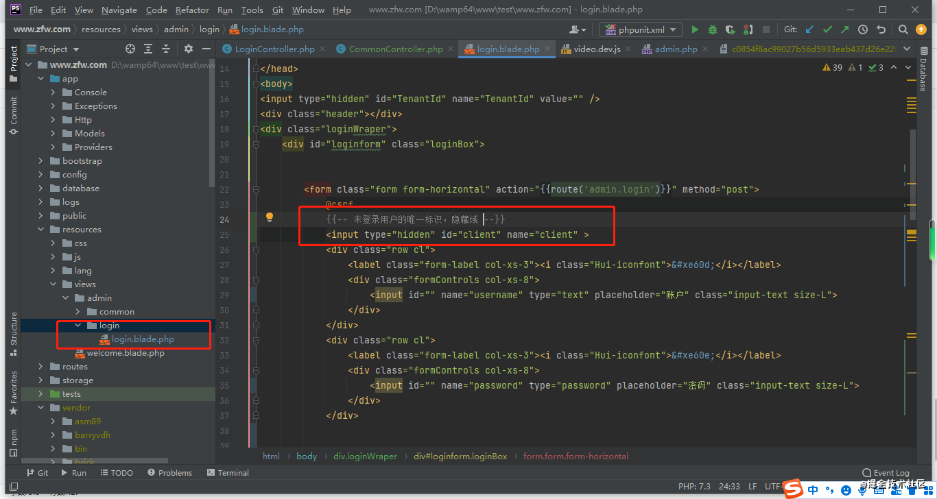Run the phpunit.xml configuration
The width and height of the screenshot is (937, 499).
695,29
